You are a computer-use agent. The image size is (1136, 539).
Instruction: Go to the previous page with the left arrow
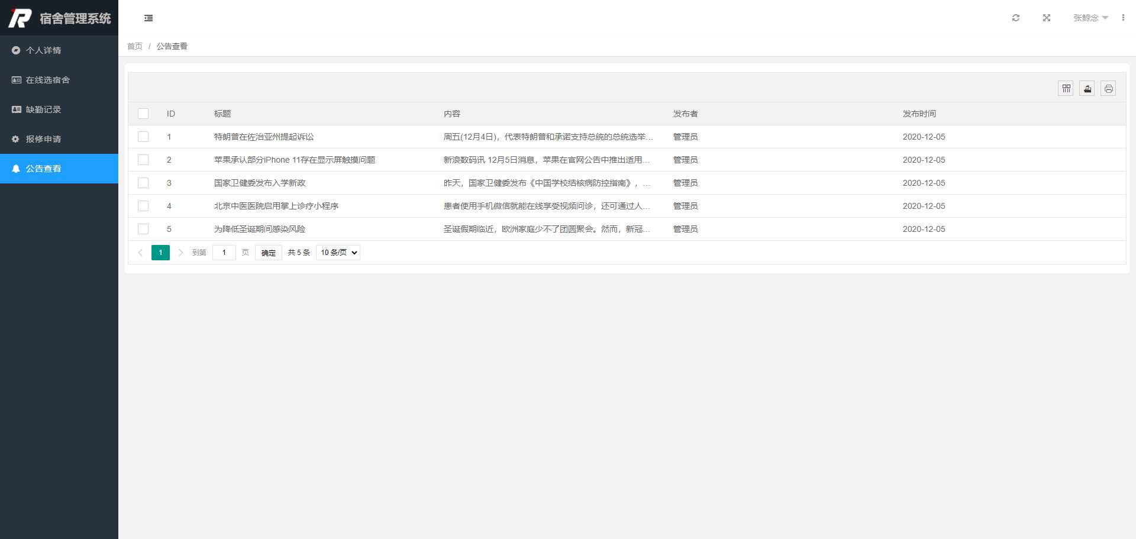[x=140, y=253]
